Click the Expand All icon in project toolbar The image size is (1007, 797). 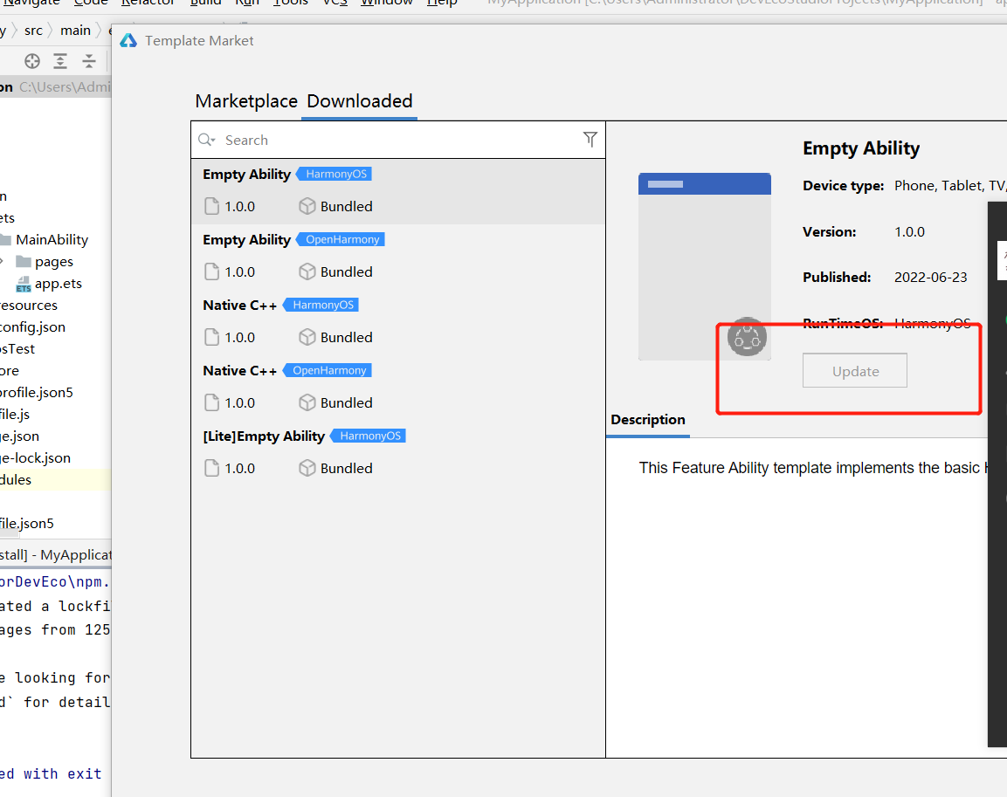coord(60,61)
